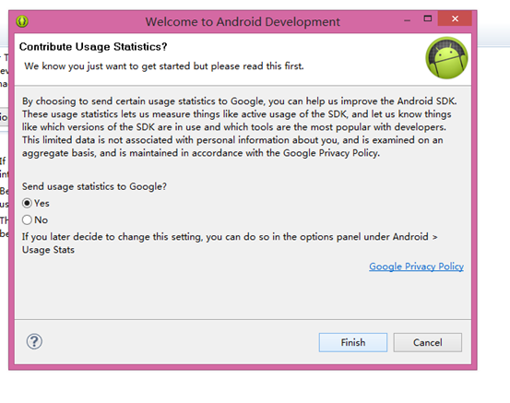Click the 'Welcome to Android Development' title text
Image resolution: width=510 pixels, height=403 pixels.
pos(243,22)
